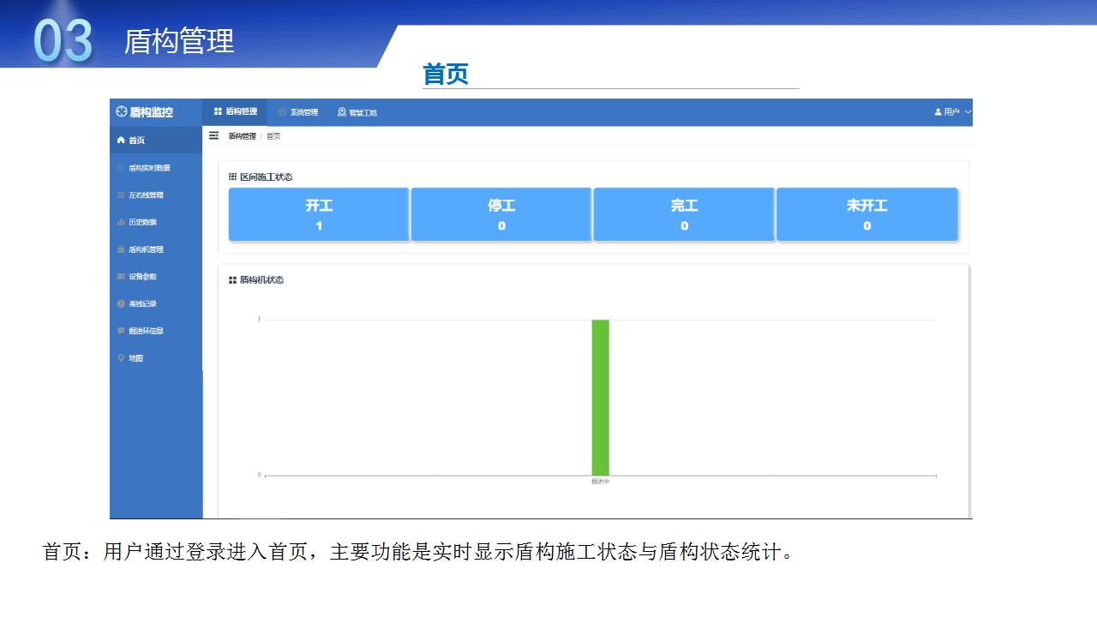This screenshot has width=1097, height=617.
Task: Collapse sidebar with the hamburger toggle
Action: click(214, 136)
